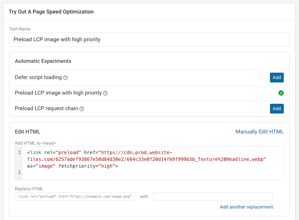Open the Manually Edit HTML link
Screen dimensions: 299x220
click(259, 132)
